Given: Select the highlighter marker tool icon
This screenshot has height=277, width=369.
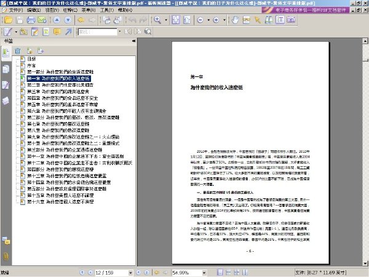Looking at the screenshot, I should pyautogui.click(x=23, y=31).
